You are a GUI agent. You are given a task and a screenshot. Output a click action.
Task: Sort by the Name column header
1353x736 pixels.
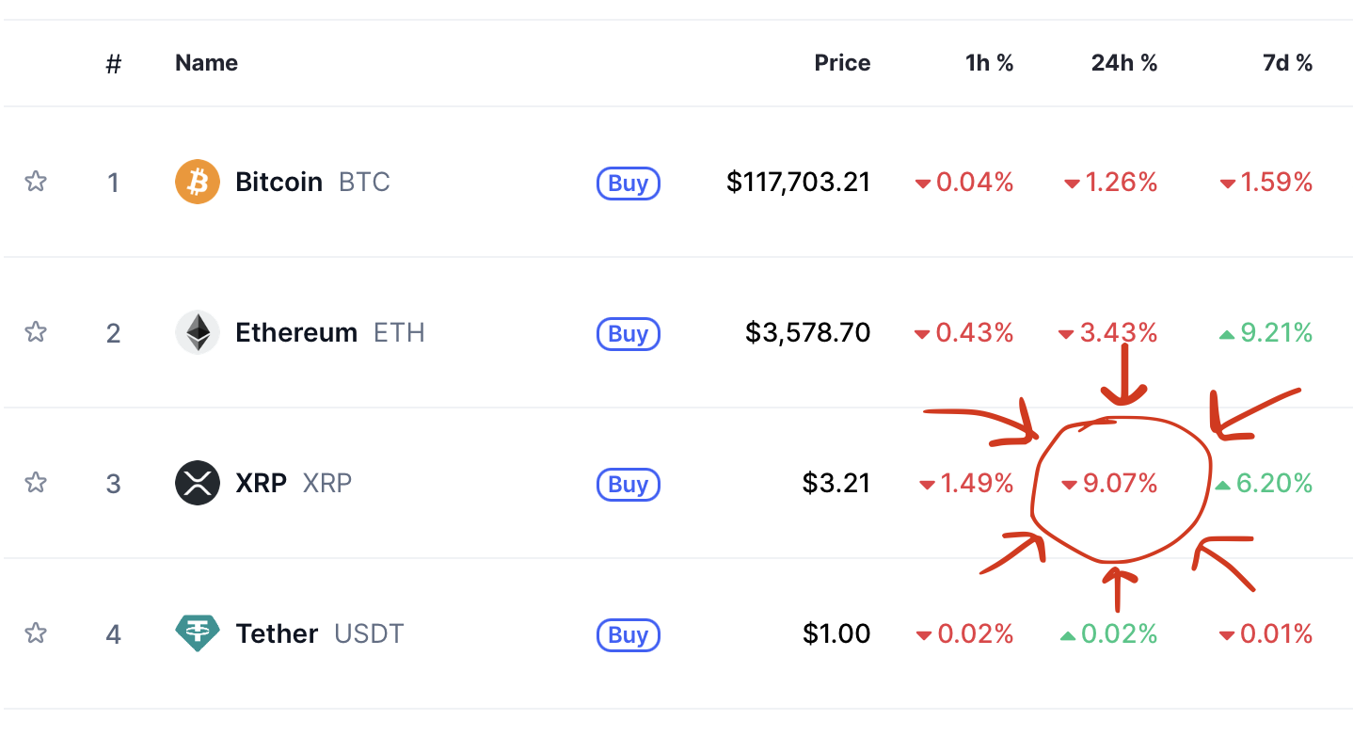(x=206, y=63)
